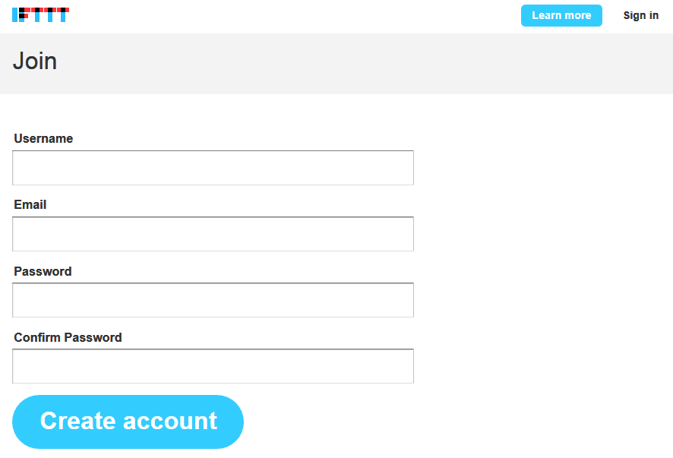
Task: Select the Password input field
Action: pyautogui.click(x=213, y=300)
